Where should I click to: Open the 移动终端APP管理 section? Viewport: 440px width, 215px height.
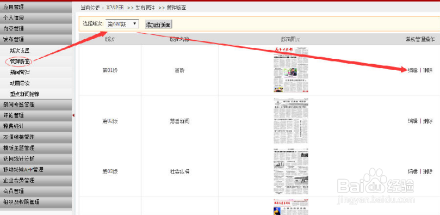point(36,169)
